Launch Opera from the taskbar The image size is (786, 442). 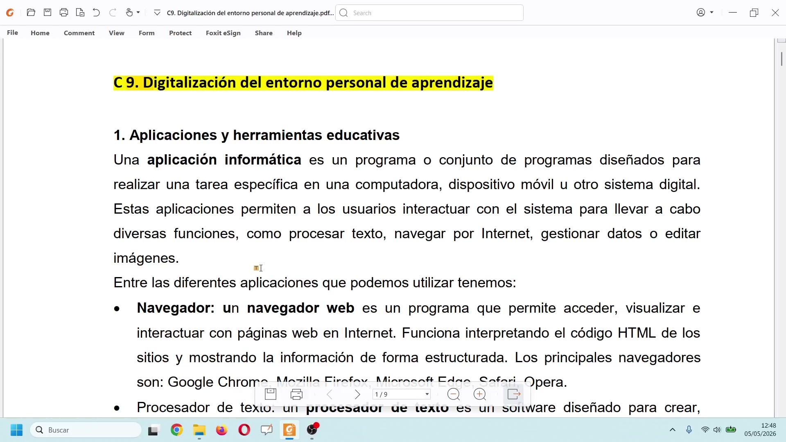tap(244, 430)
